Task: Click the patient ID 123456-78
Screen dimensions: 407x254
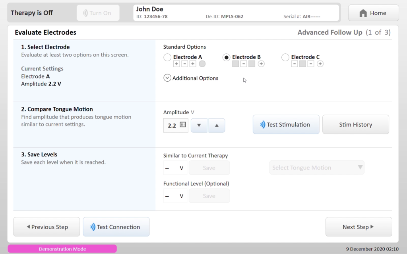Action: pyautogui.click(x=152, y=17)
